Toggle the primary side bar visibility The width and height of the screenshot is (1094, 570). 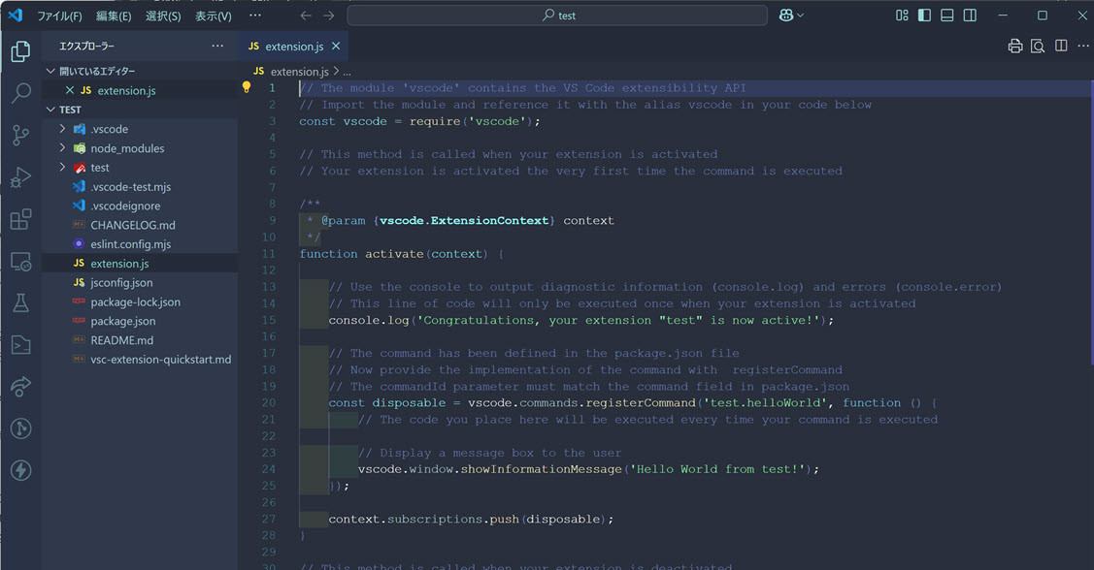[923, 15]
